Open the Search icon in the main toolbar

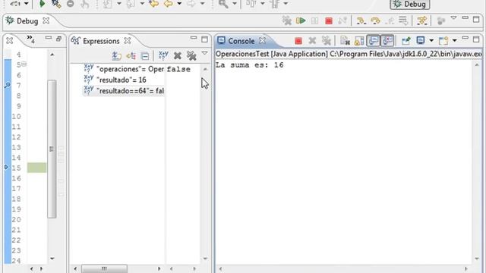(223, 4)
